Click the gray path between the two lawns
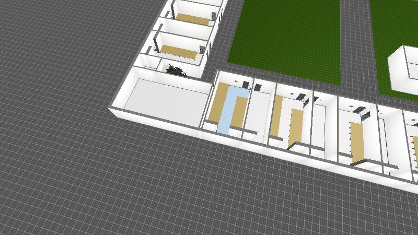This screenshot has height=235, width=418. tap(355, 42)
